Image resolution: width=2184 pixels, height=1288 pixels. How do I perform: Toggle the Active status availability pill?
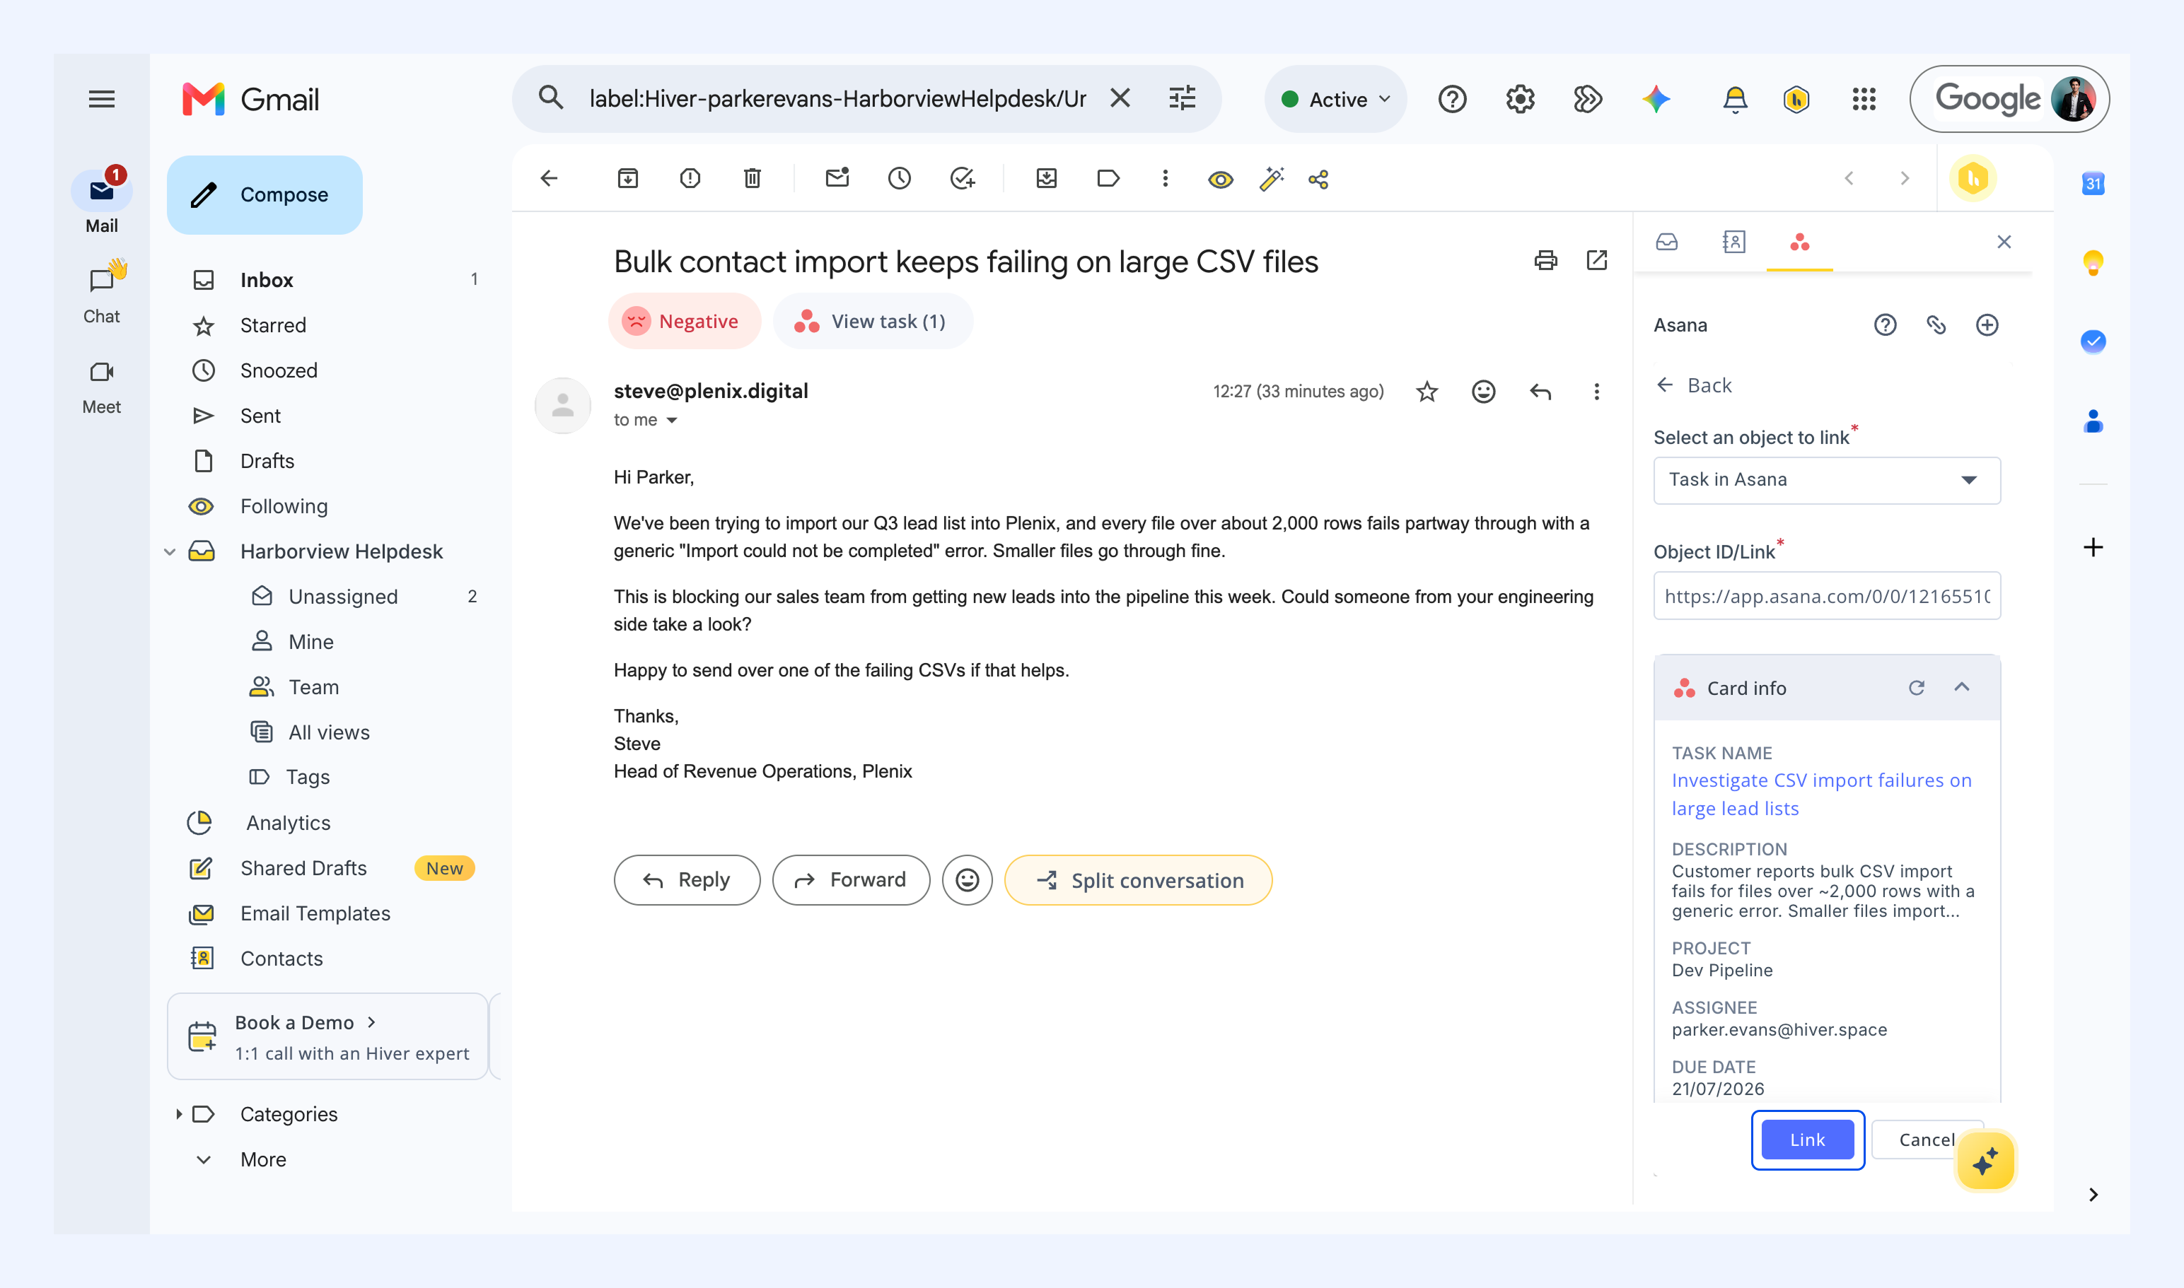coord(1335,99)
